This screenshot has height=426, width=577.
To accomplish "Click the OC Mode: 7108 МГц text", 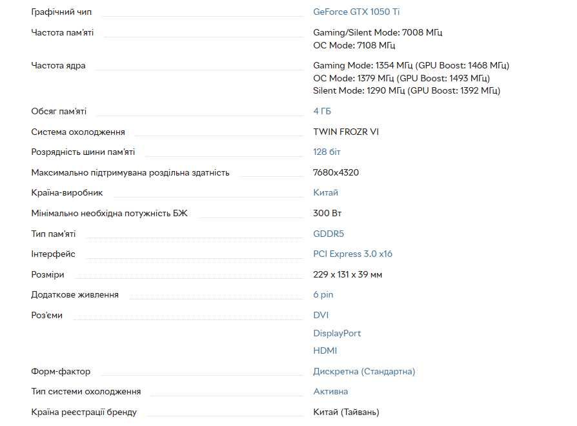I will point(354,45).
